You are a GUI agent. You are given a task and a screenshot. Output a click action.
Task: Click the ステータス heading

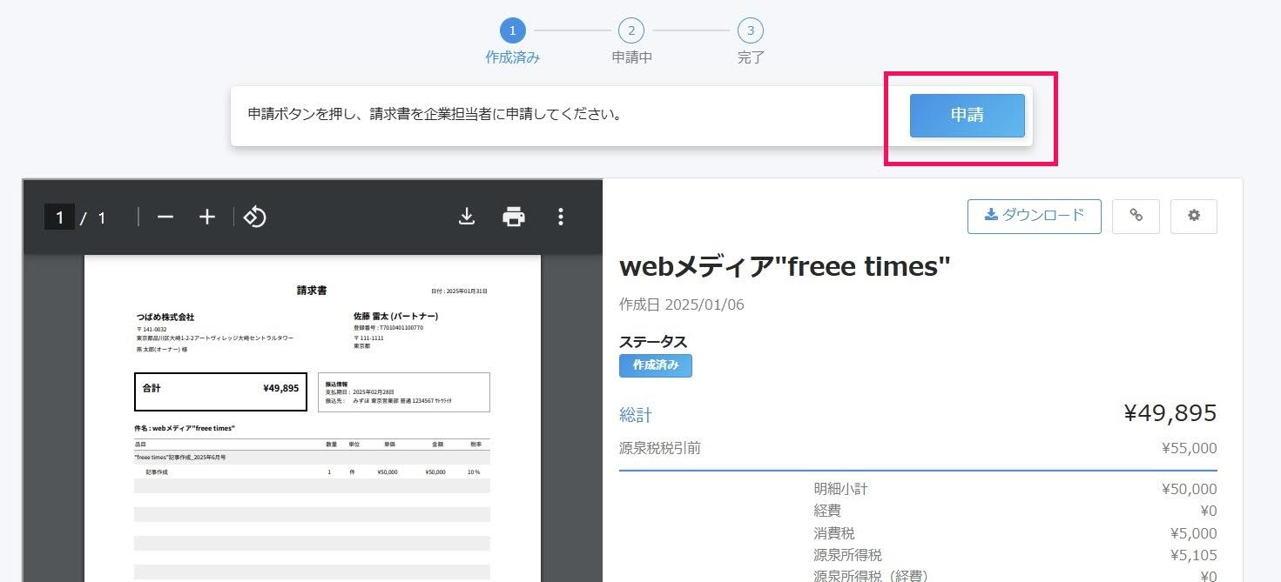(653, 342)
